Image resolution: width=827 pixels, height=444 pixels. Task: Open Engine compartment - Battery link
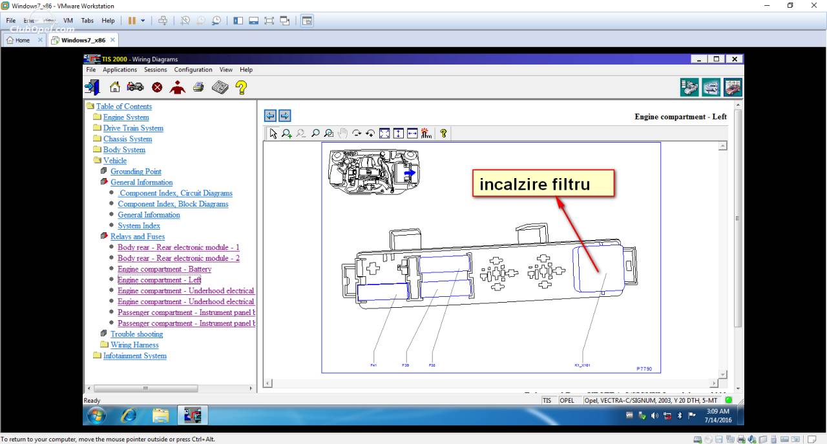pos(164,268)
